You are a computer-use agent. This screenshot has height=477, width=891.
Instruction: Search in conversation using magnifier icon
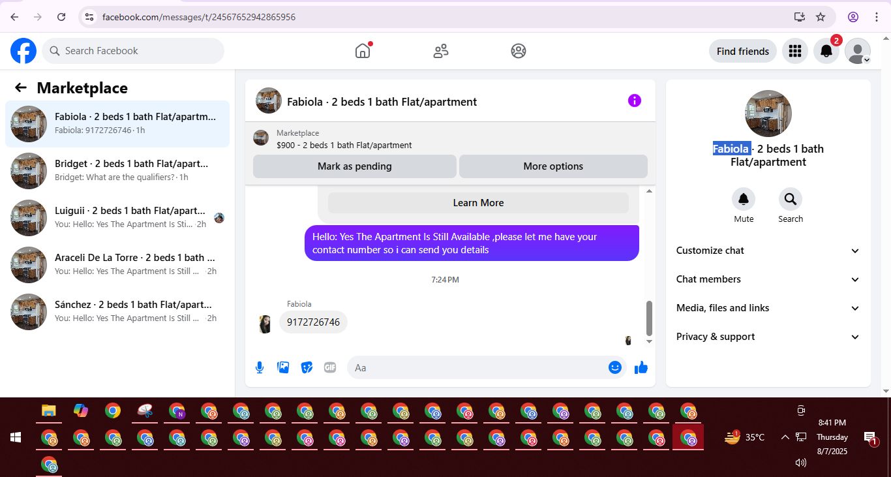791,199
